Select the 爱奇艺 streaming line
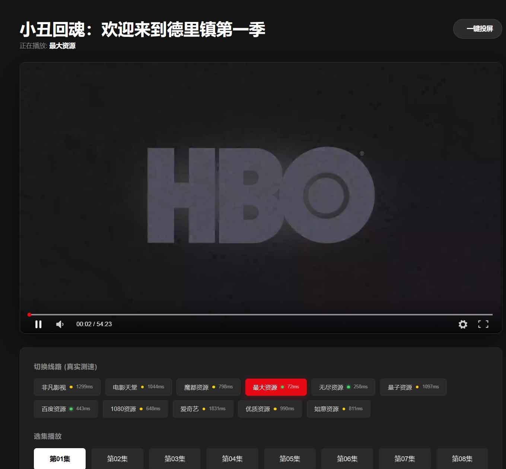The height and width of the screenshot is (469, 506). pos(203,408)
